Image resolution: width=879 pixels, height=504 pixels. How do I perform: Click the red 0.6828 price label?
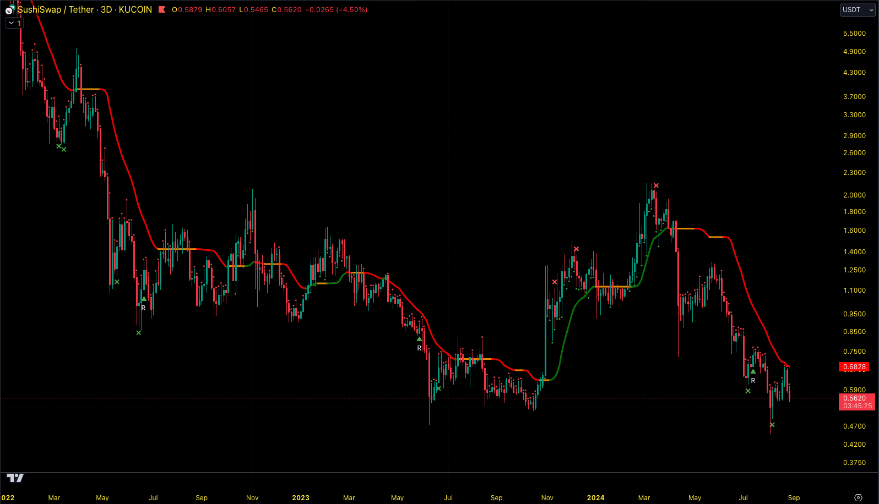pos(855,367)
